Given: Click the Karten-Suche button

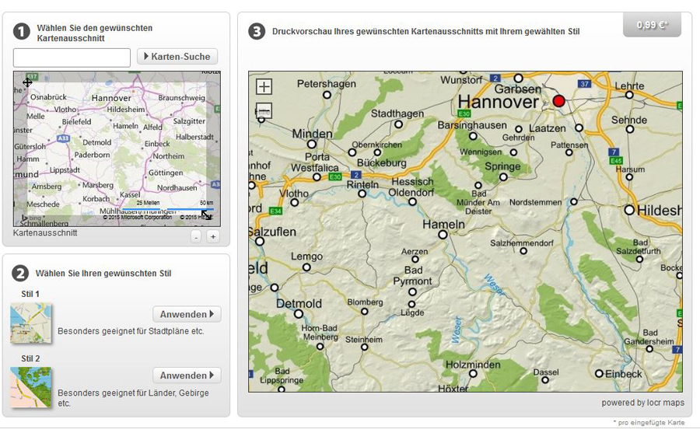Looking at the screenshot, I should coord(177,57).
